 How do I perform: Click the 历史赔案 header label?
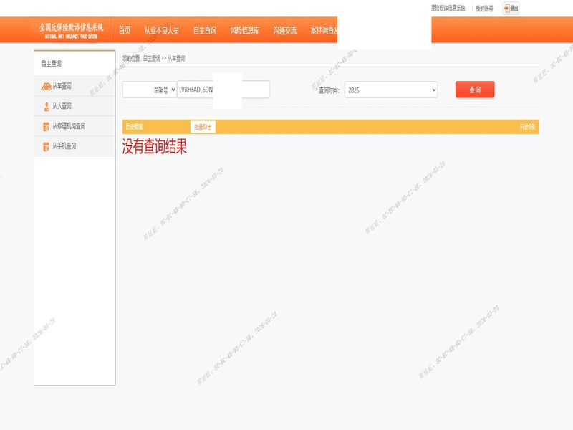pyautogui.click(x=135, y=127)
